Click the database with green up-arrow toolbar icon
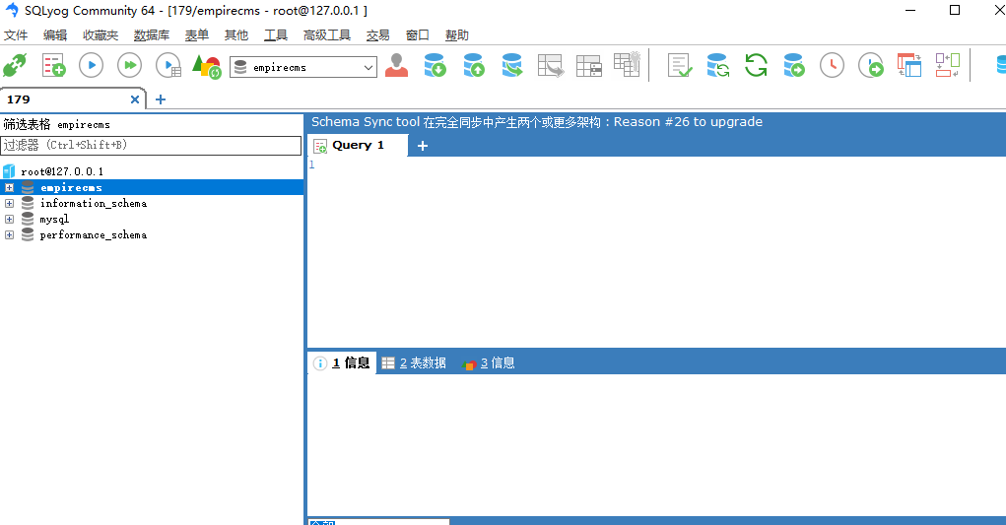Screen dimensions: 1006x525 pos(474,65)
